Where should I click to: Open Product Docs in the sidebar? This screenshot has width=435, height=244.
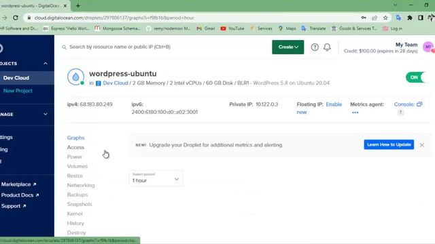pos(20,195)
